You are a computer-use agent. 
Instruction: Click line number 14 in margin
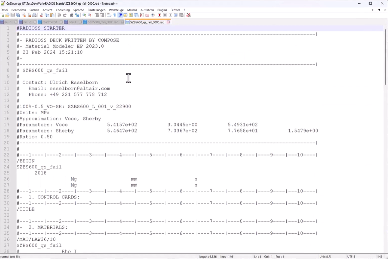7,107
